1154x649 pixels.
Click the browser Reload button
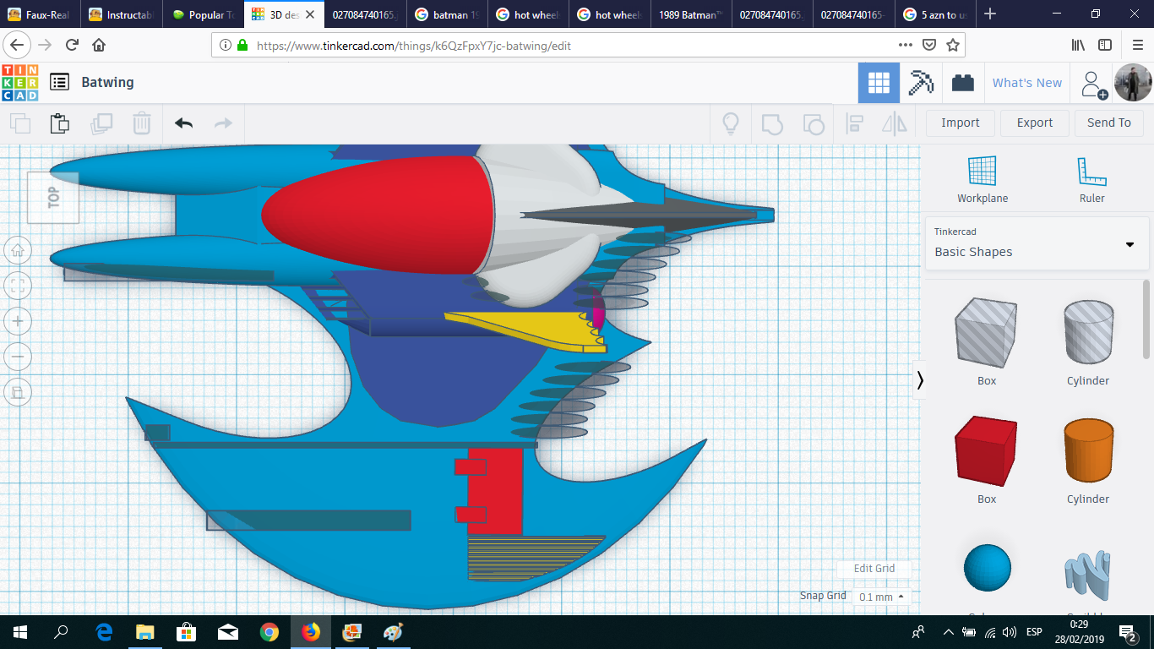point(72,45)
